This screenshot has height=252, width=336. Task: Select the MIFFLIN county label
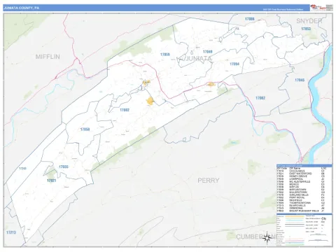pyautogui.click(x=48, y=57)
